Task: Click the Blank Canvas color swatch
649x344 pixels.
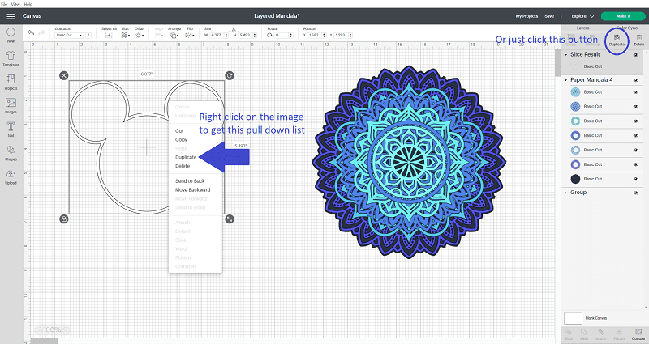Action: [573, 318]
